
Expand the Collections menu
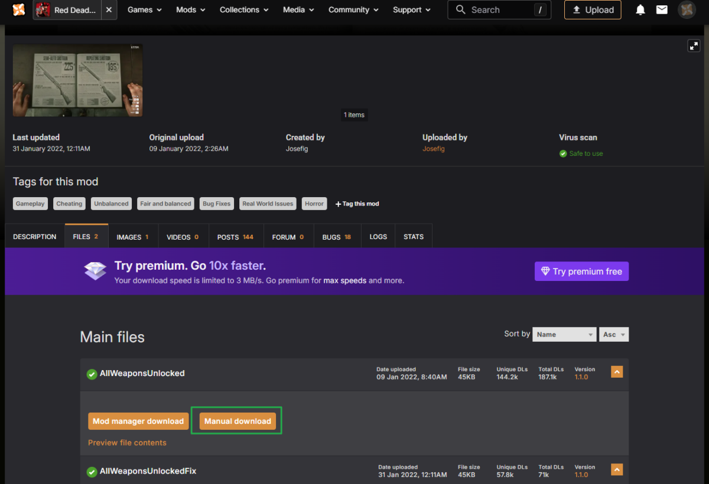pos(243,10)
